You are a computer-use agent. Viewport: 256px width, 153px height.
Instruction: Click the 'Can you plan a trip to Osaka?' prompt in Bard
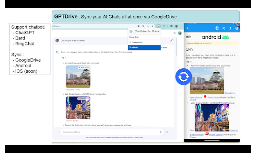coord(73,41)
